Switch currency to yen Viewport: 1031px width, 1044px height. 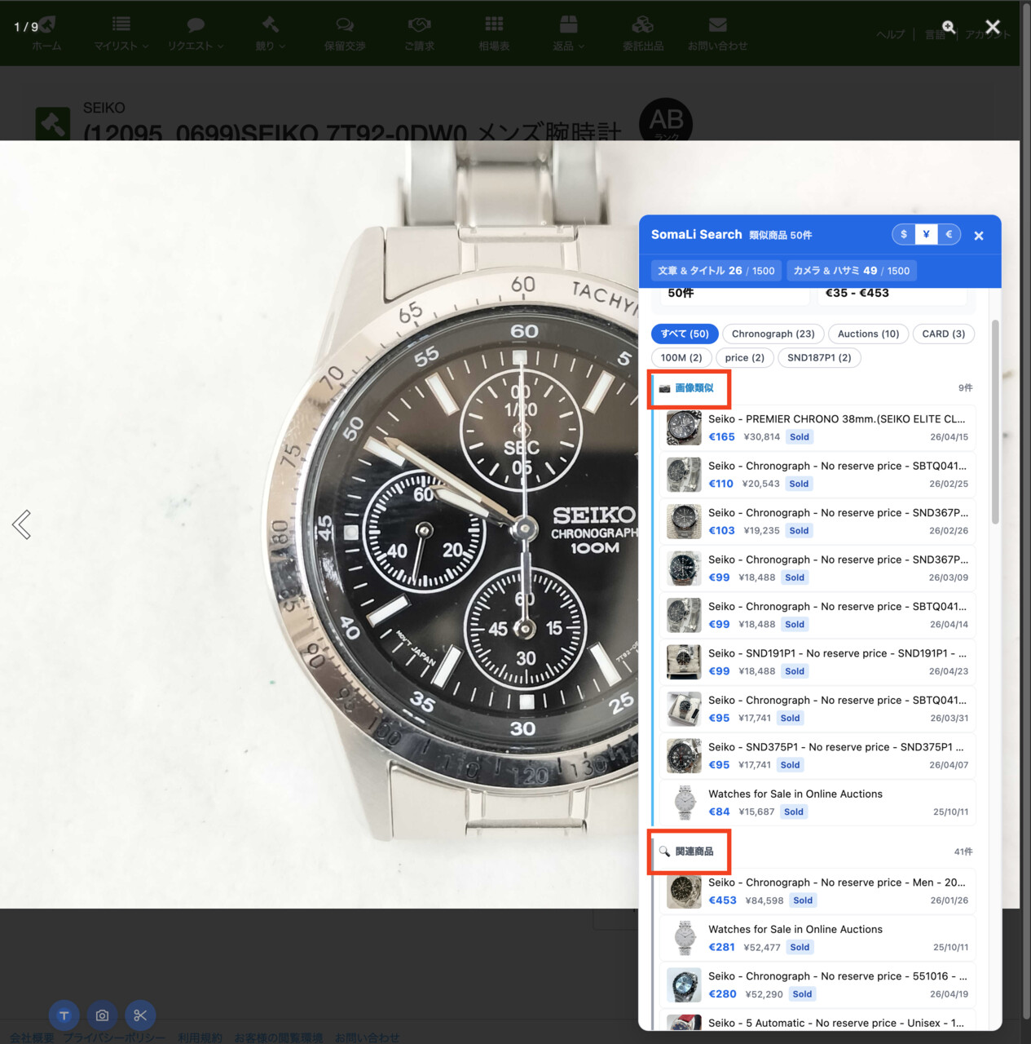[926, 234]
